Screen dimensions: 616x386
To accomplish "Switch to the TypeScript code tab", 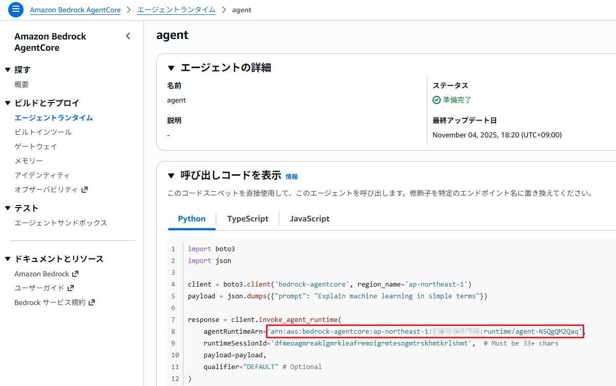I will point(248,219).
